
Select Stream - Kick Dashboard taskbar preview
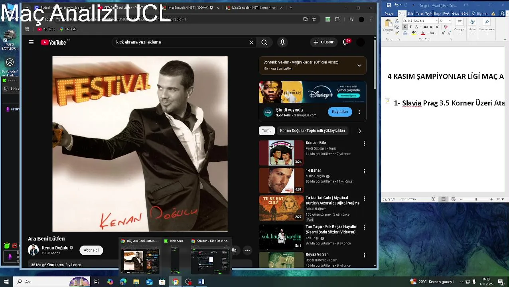click(x=210, y=256)
